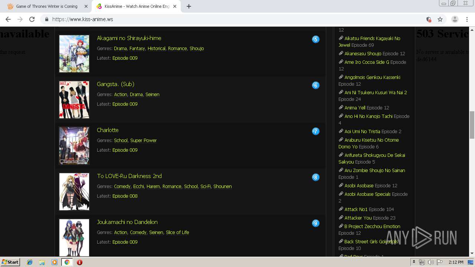
Task: Open the file explorer taskbar icon
Action: 42,262
